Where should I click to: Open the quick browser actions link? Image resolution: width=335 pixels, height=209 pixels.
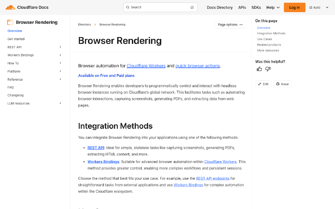(198, 66)
